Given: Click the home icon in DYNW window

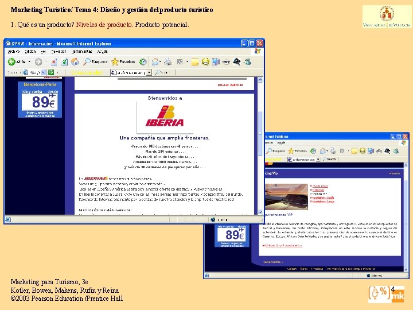Looking at the screenshot, I should 75,61.
